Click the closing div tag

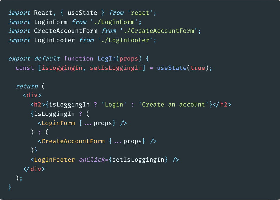[34, 169]
